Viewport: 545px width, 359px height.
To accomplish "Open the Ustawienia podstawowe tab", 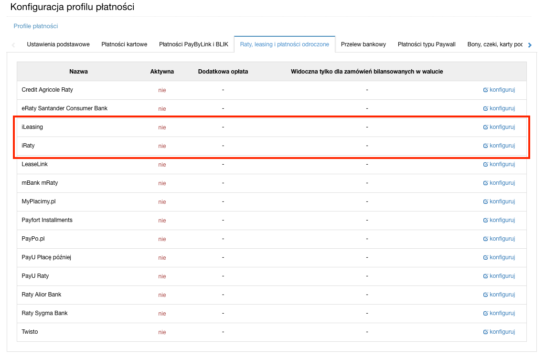I will tap(58, 44).
